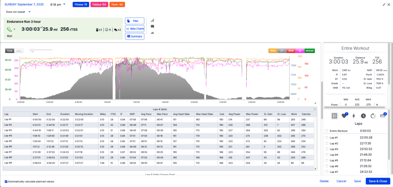Image resolution: width=393 pixels, height=187 pixels.
Task: Click the laps list icon
Action: pyautogui.click(x=334, y=115)
